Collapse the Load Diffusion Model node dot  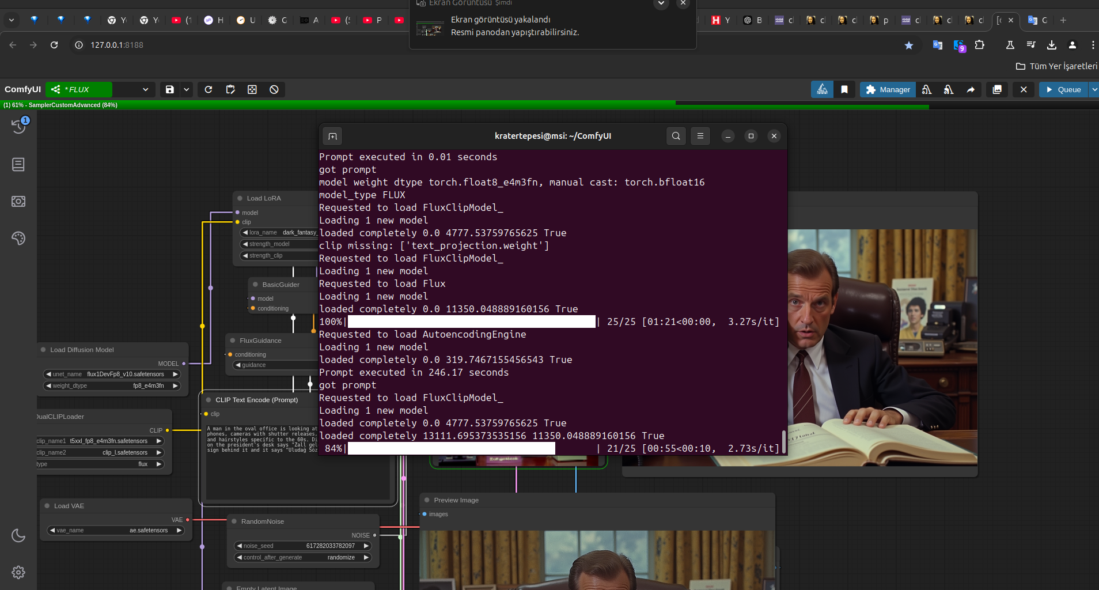coord(43,350)
